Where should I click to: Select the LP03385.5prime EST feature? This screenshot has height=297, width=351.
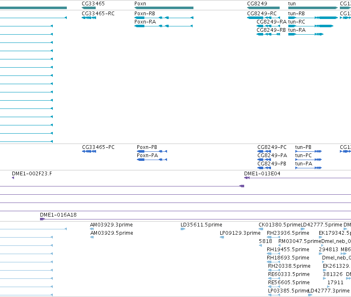point(274,295)
